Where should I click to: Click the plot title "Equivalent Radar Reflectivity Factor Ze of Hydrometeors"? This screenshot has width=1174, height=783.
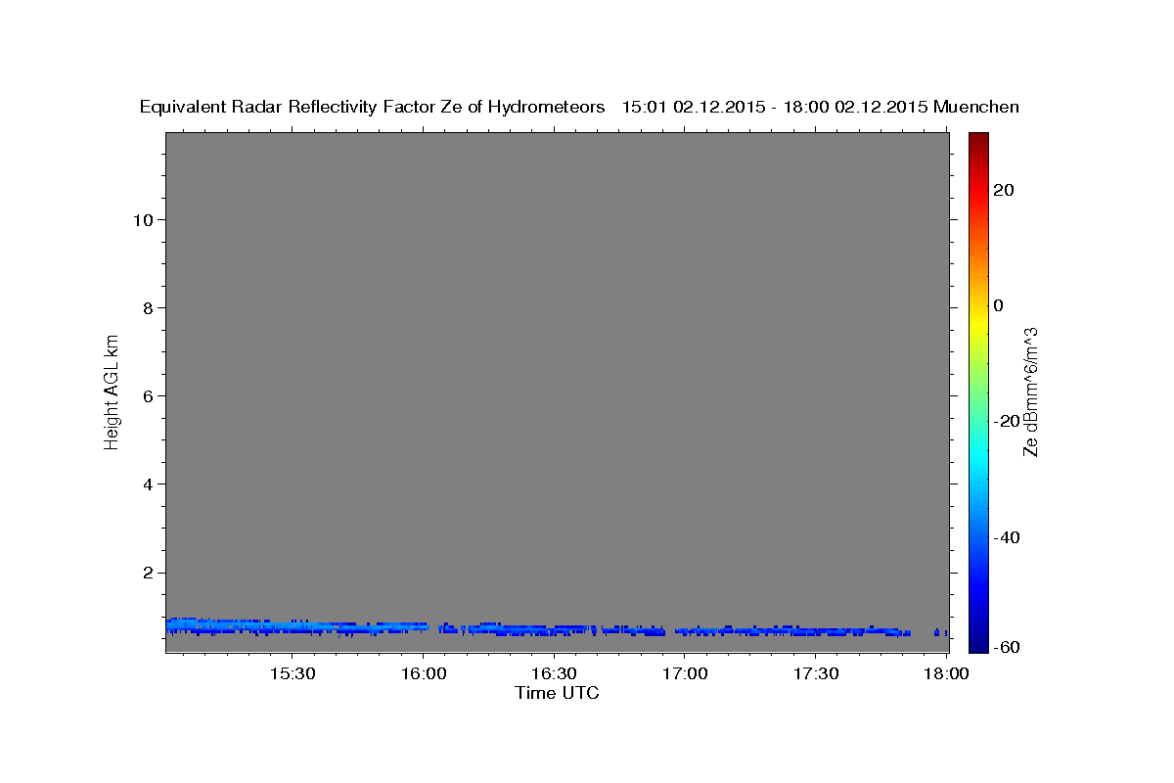pyautogui.click(x=373, y=108)
